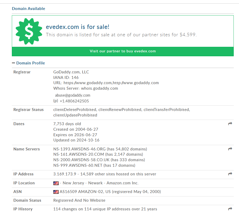
Task: Click the flag icon in the ASN row
Action: point(56,192)
